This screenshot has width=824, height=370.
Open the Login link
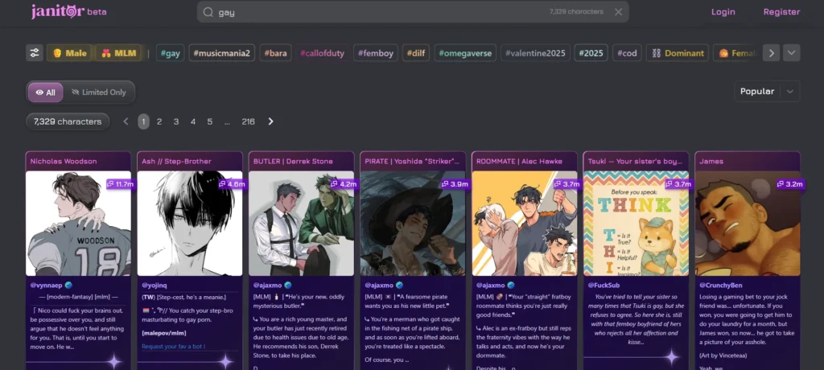click(x=723, y=11)
